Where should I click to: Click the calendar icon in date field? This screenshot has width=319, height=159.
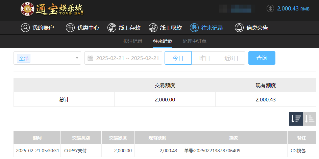click(90, 58)
